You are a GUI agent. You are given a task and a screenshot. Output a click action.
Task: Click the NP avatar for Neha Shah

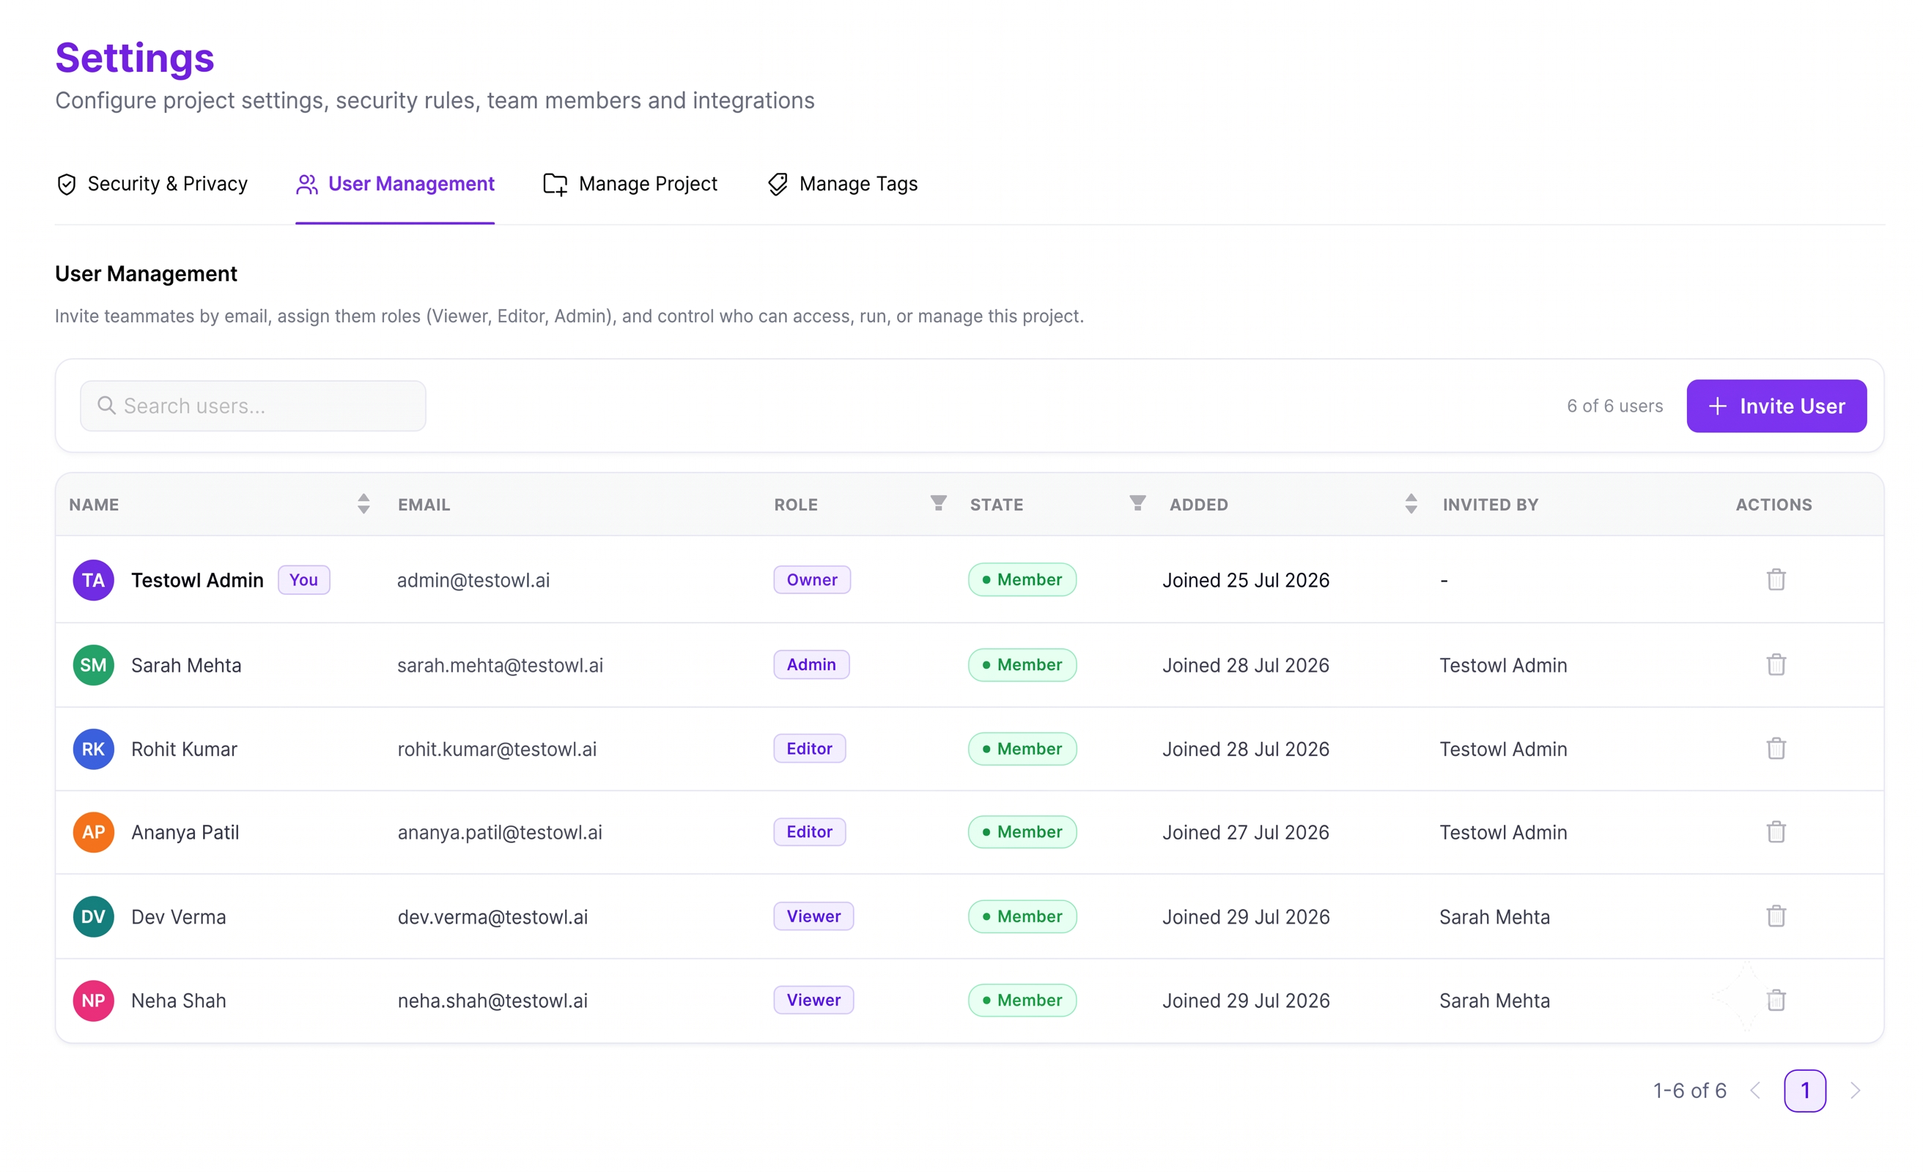pos(94,1001)
